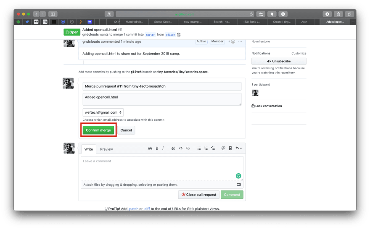This screenshot has height=229, width=370.
Task: Click Confirm merge button
Action: coord(98,130)
